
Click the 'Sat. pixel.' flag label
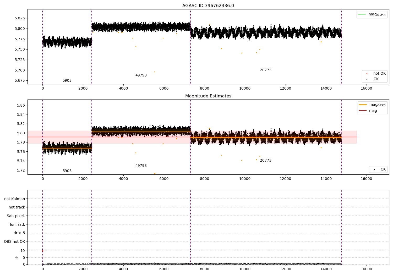16,216
